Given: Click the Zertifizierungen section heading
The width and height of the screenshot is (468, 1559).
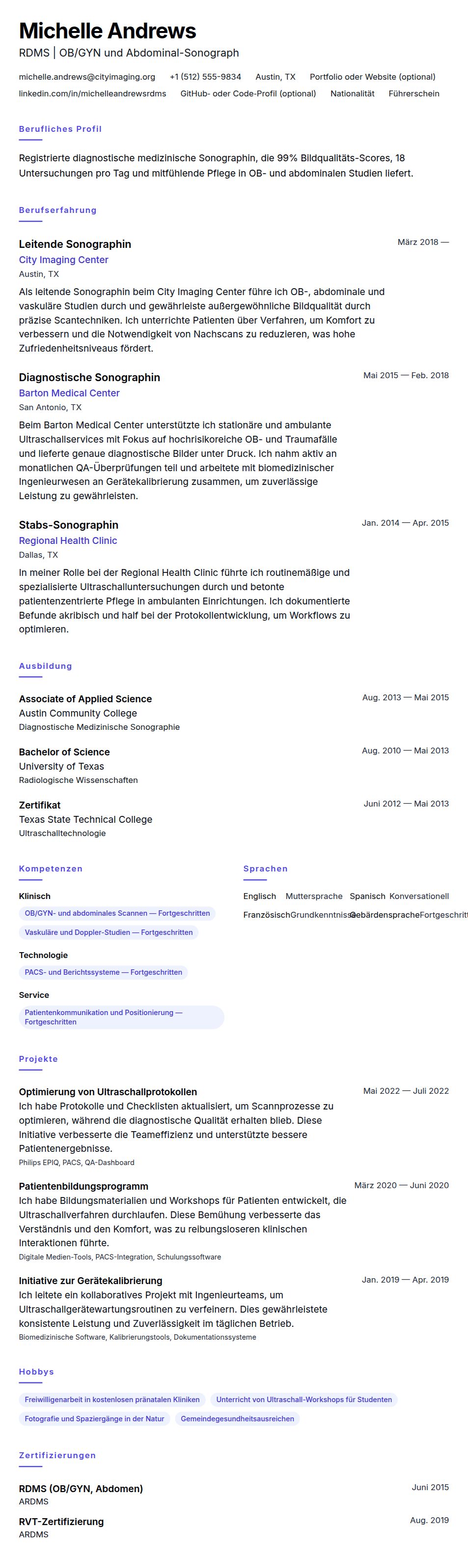Looking at the screenshot, I should (x=57, y=1455).
